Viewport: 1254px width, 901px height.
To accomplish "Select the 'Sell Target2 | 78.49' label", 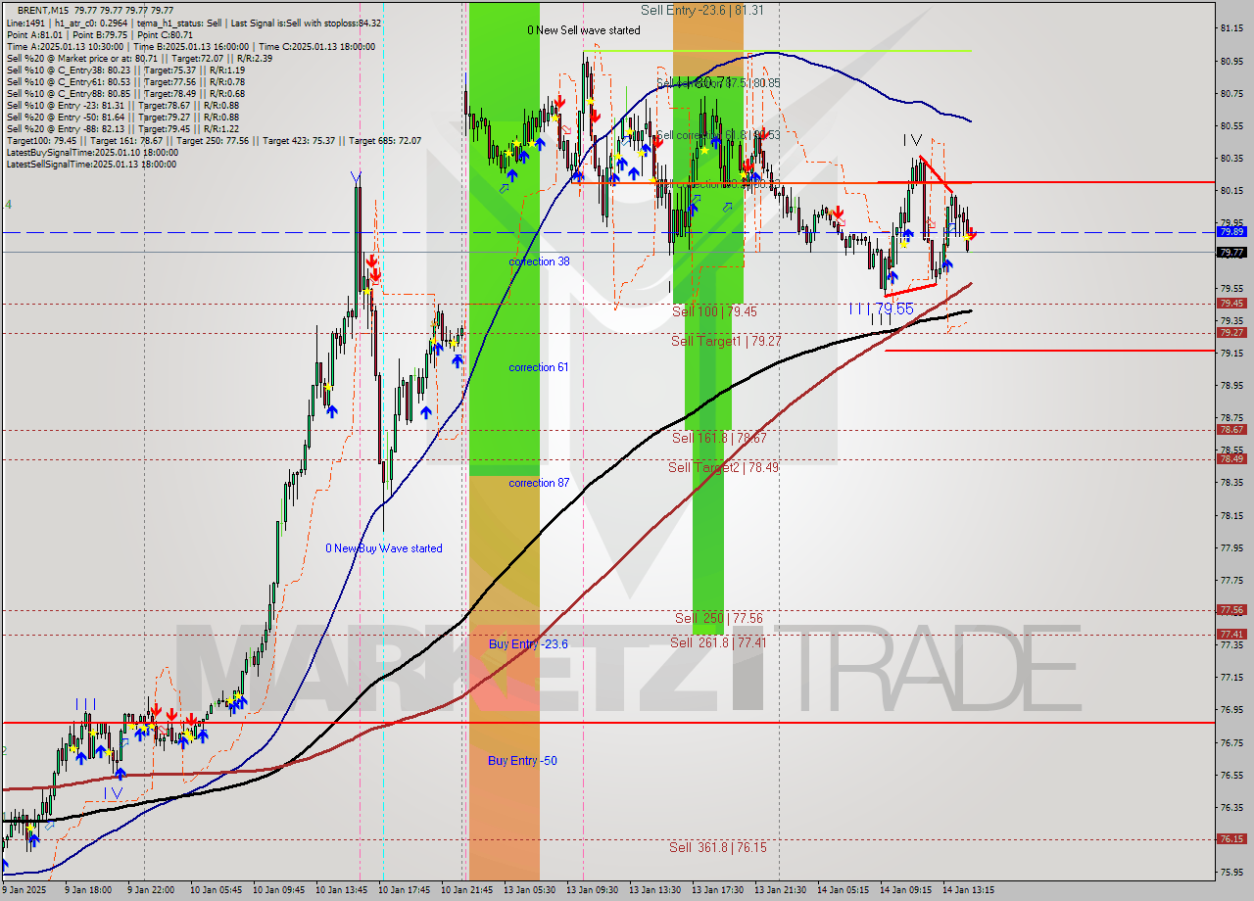I will pyautogui.click(x=723, y=467).
